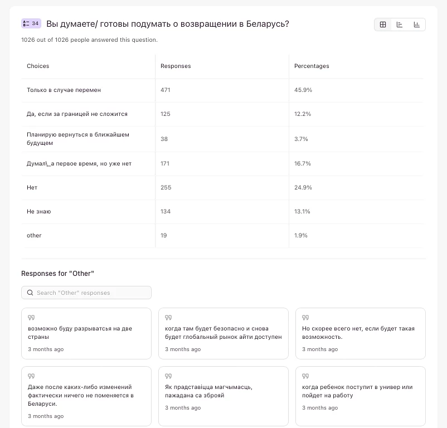Click quote icon on first response card
The width and height of the screenshot is (447, 428).
tap(31, 318)
